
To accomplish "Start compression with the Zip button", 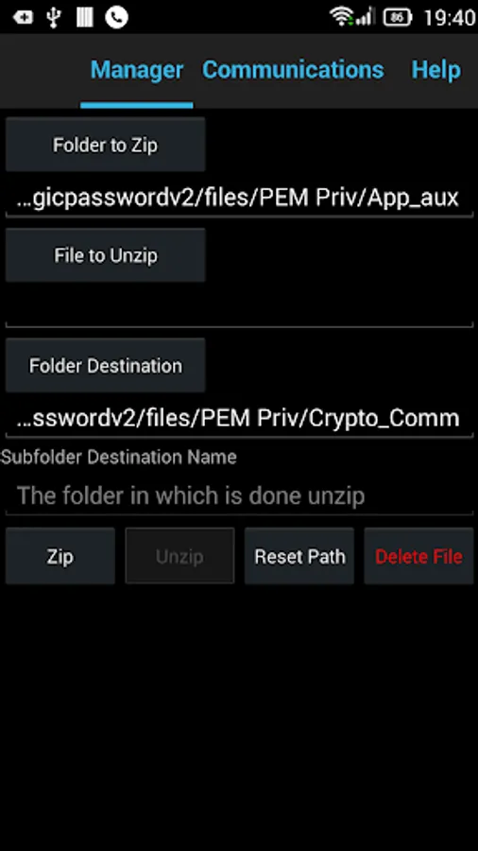I will coord(60,556).
